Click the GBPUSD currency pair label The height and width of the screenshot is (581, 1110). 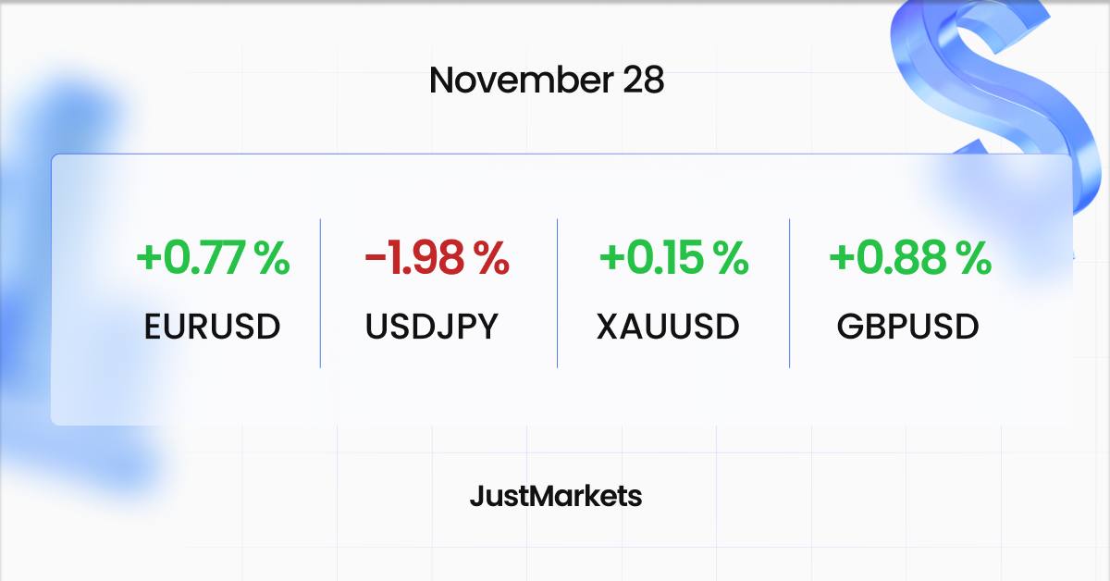(907, 327)
